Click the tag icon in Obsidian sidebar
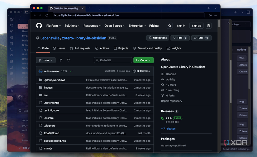Viewport: 257px width, 157px height. [20, 97]
